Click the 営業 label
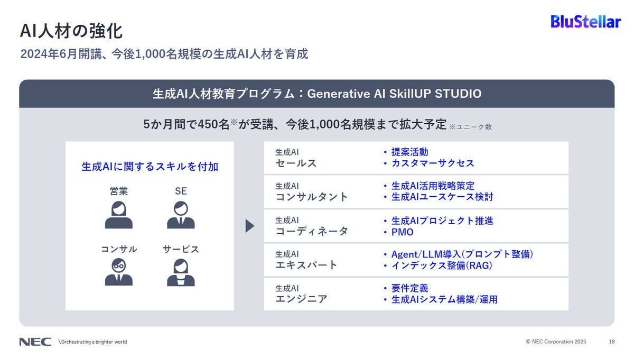This screenshot has width=634, height=357. click(x=118, y=191)
